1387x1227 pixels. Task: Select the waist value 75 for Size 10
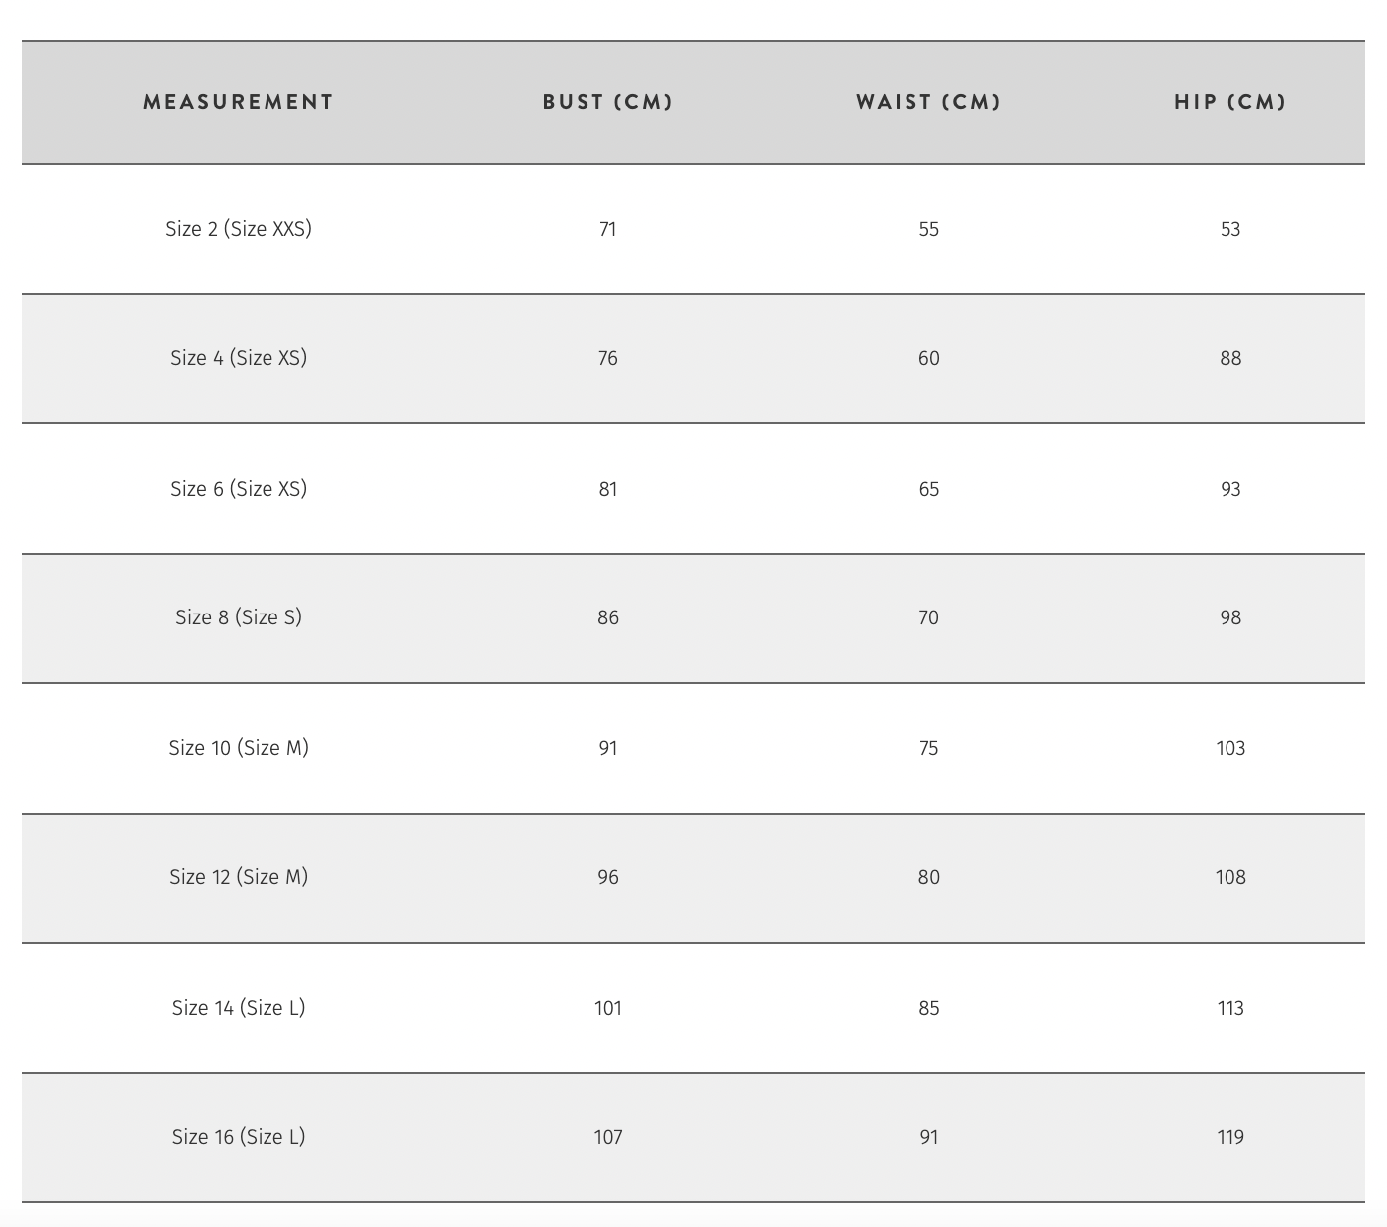928,749
